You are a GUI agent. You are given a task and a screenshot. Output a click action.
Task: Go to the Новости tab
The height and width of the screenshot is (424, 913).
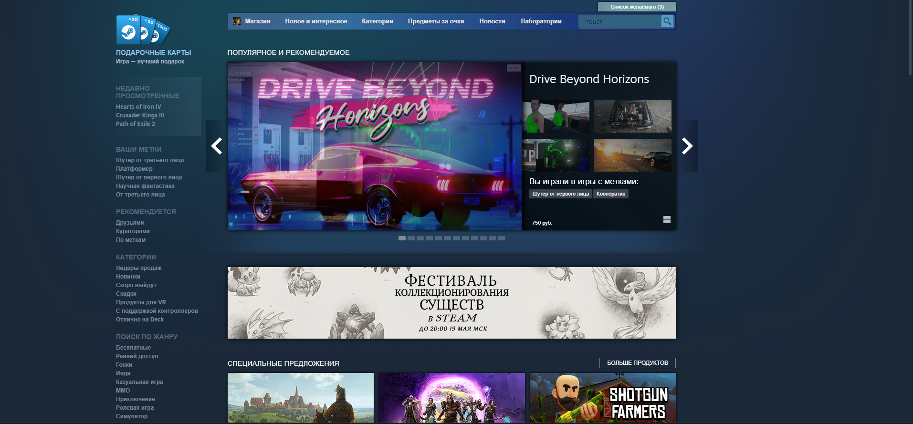pyautogui.click(x=492, y=21)
